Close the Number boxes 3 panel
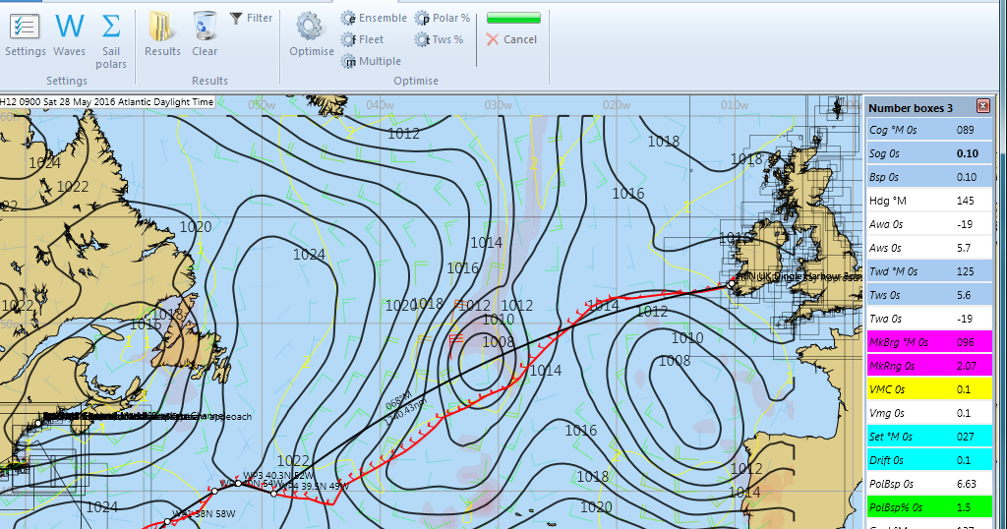 pos(983,106)
